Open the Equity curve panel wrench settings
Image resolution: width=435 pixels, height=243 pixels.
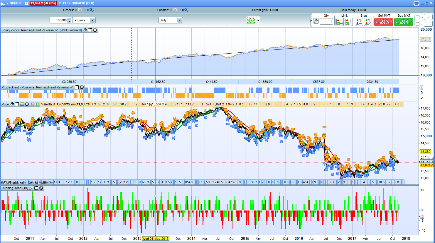point(85,30)
